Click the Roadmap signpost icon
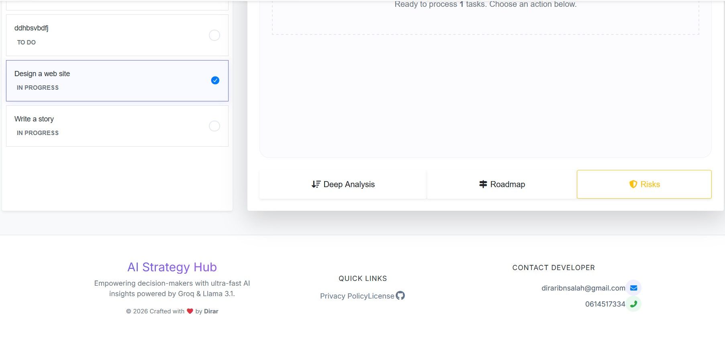This screenshot has width=725, height=339. [x=483, y=184]
